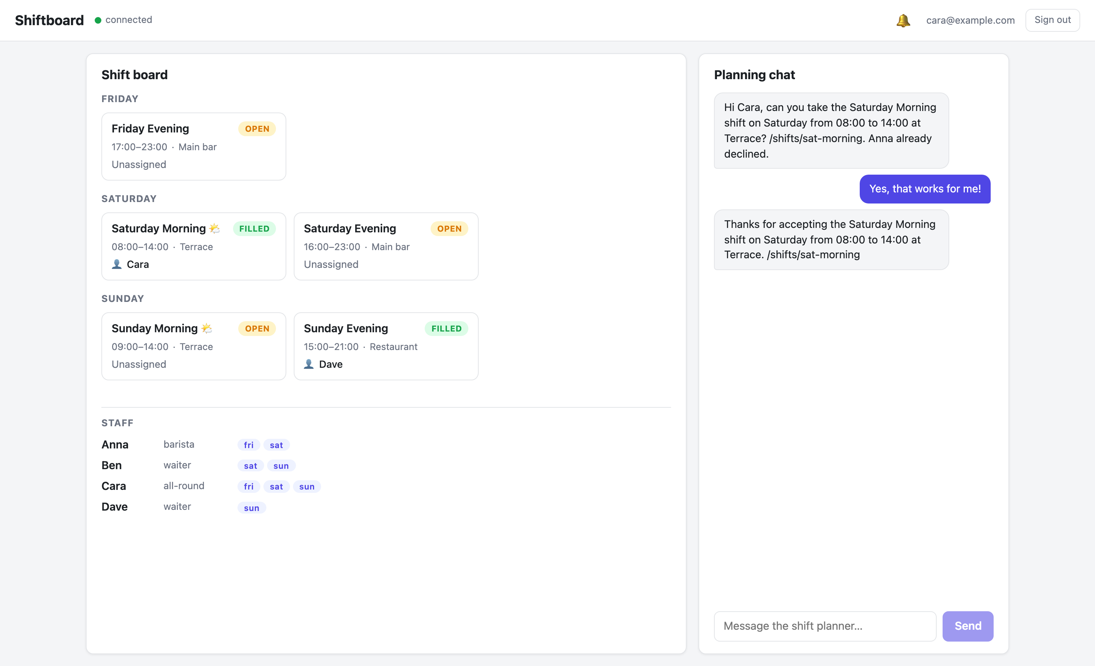This screenshot has height=666, width=1095.
Task: Click the FILLED badge on Saturday Morning
Action: point(254,229)
